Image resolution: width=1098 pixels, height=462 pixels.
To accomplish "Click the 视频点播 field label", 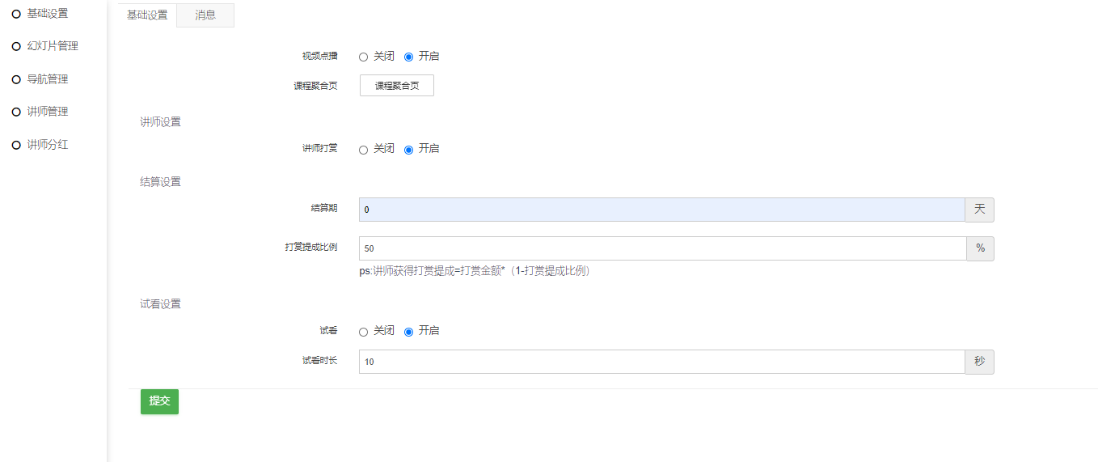I will pos(320,57).
